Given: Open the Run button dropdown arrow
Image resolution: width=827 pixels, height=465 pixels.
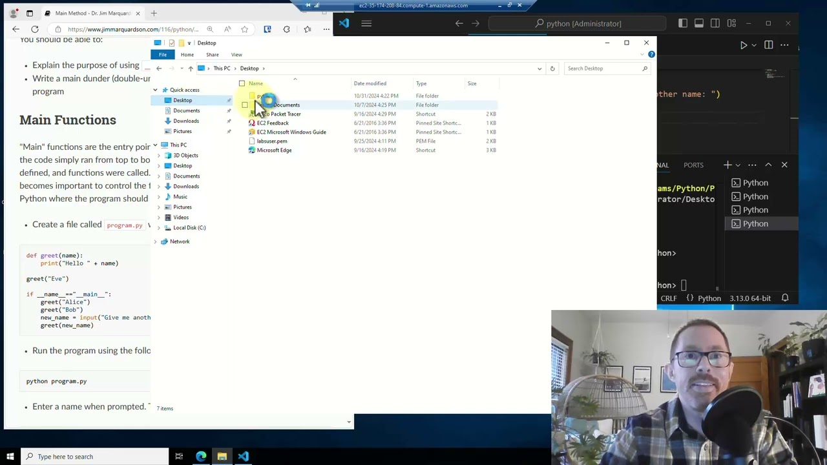Looking at the screenshot, I should [754, 45].
